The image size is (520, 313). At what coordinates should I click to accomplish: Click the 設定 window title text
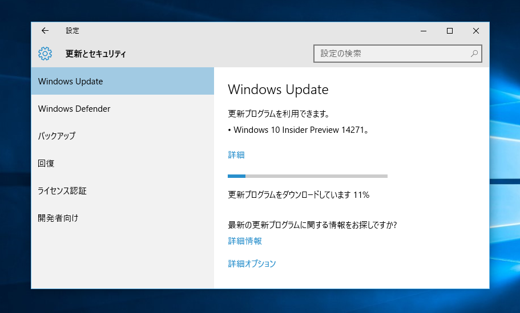pyautogui.click(x=72, y=31)
